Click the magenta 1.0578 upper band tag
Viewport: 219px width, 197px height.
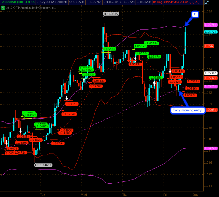209,25
